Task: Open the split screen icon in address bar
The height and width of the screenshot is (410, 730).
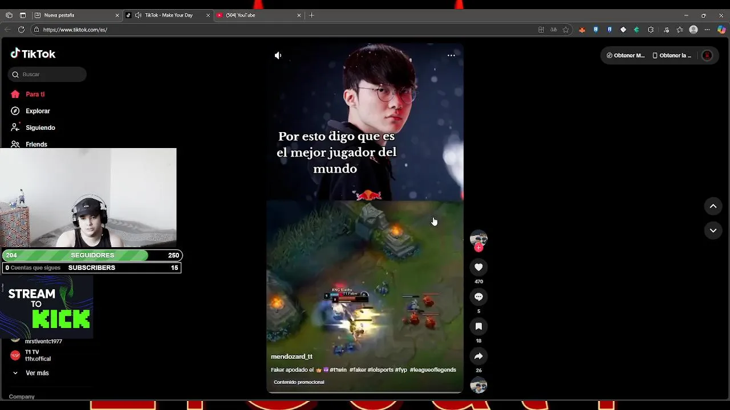Action: (541, 30)
